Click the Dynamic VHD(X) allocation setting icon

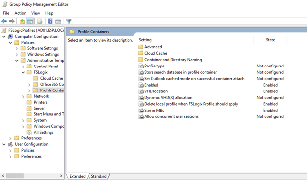pyautogui.click(x=141, y=98)
